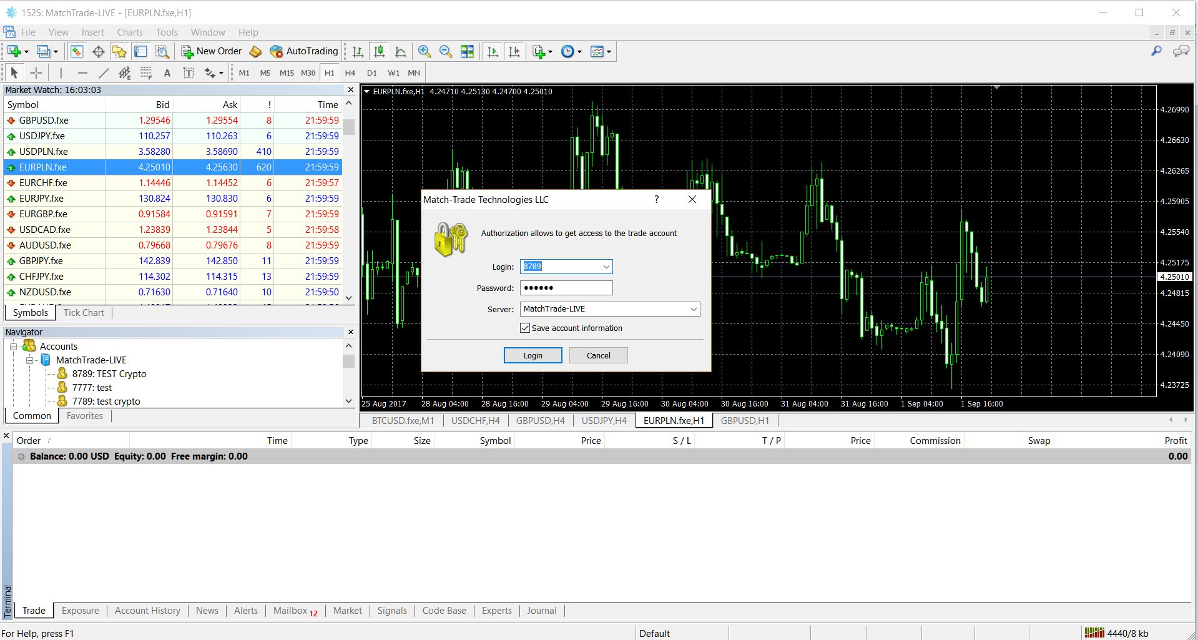
Task: Open the Charts menu
Action: pyautogui.click(x=130, y=32)
